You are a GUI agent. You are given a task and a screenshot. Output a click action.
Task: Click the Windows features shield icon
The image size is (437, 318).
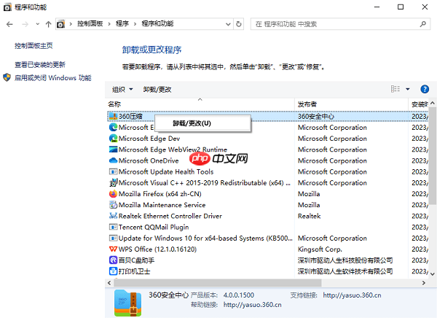point(7,77)
